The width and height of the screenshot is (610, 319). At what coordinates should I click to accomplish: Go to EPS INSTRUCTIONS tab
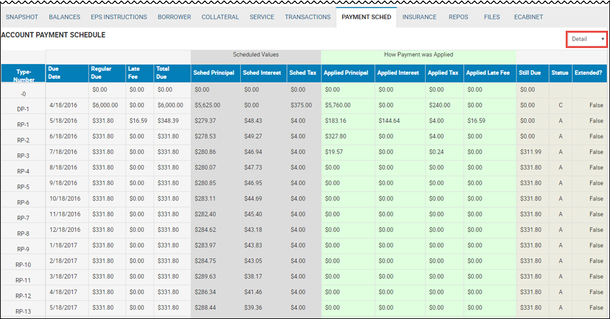click(x=119, y=17)
